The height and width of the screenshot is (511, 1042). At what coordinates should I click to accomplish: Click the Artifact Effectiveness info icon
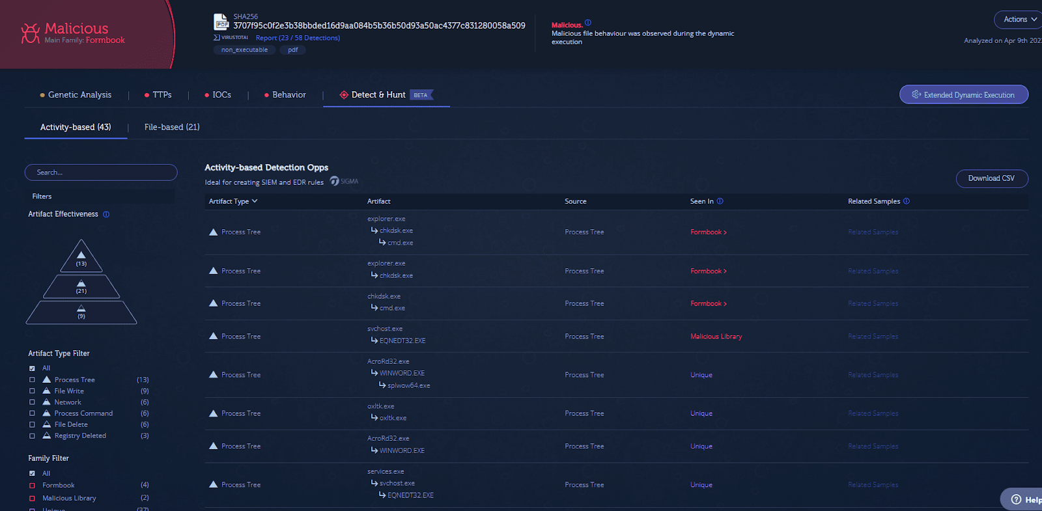point(106,214)
